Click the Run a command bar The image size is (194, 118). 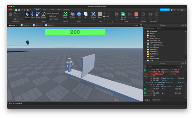click(x=96, y=103)
